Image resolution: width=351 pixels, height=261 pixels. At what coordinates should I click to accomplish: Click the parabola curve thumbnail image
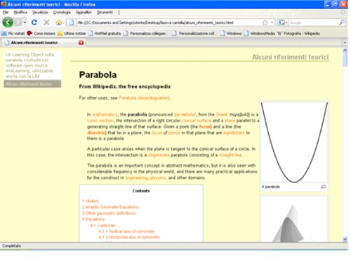coord(294,142)
